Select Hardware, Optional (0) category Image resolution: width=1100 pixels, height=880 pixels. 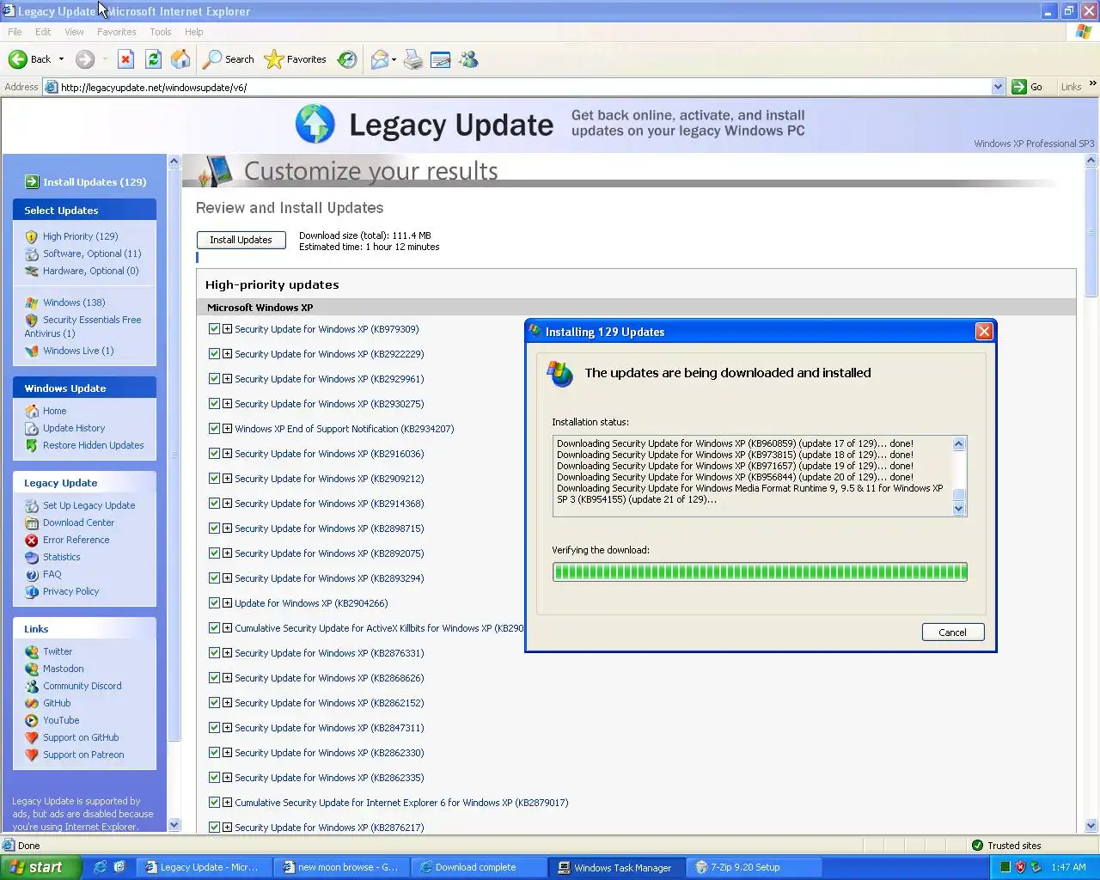pyautogui.click(x=90, y=271)
